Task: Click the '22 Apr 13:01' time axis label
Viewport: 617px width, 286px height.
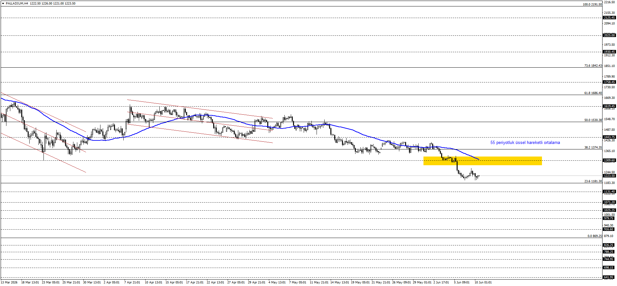Action: pyautogui.click(x=215, y=282)
